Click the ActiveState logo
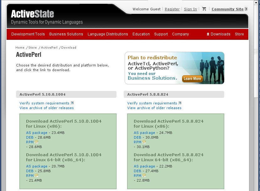Image resolution: width=260 pixels, height=191 pixels. tap(33, 14)
